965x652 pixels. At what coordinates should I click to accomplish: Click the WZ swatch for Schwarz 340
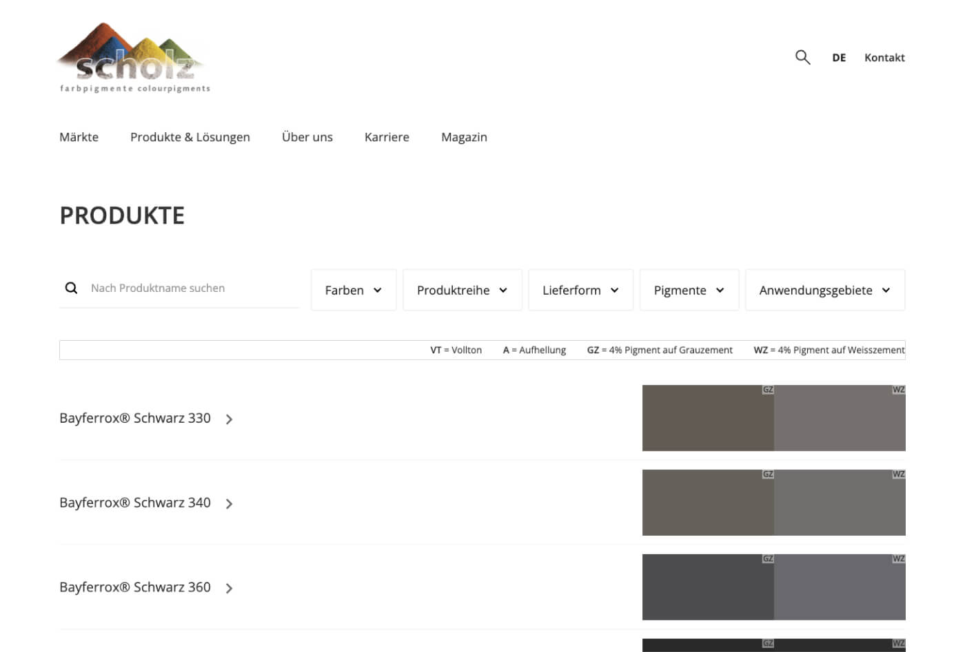840,503
